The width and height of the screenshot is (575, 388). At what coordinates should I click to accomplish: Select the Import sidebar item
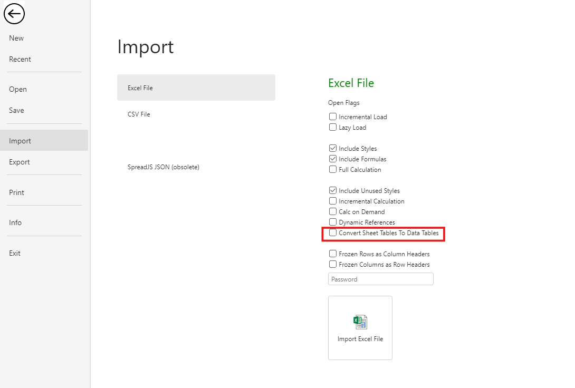[x=44, y=140]
